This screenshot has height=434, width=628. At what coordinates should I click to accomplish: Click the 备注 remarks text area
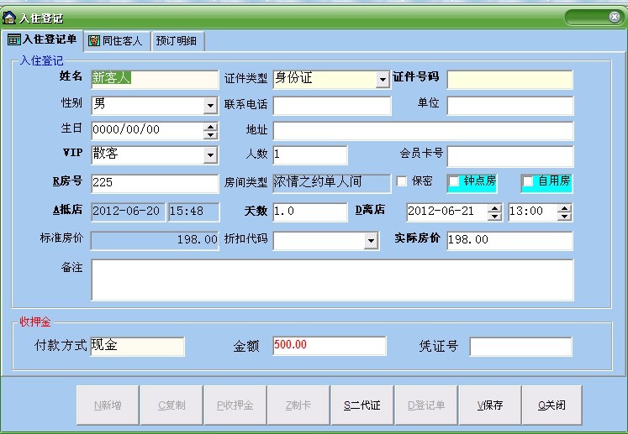332,280
